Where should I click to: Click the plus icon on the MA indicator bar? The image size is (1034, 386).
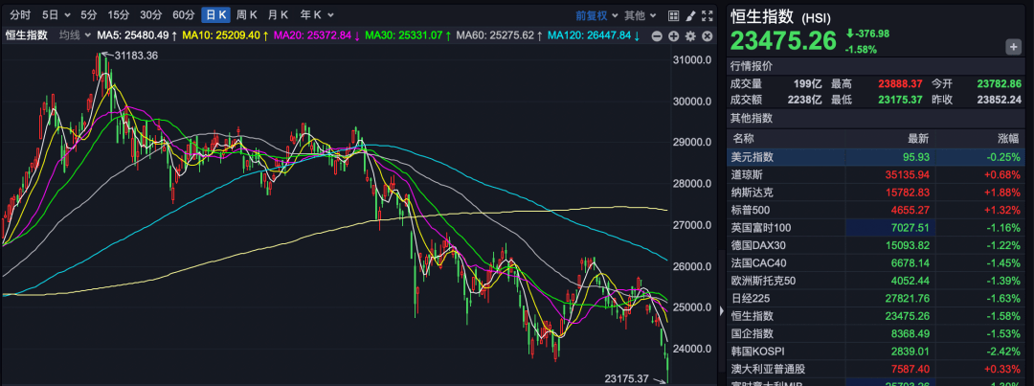[x=674, y=35]
